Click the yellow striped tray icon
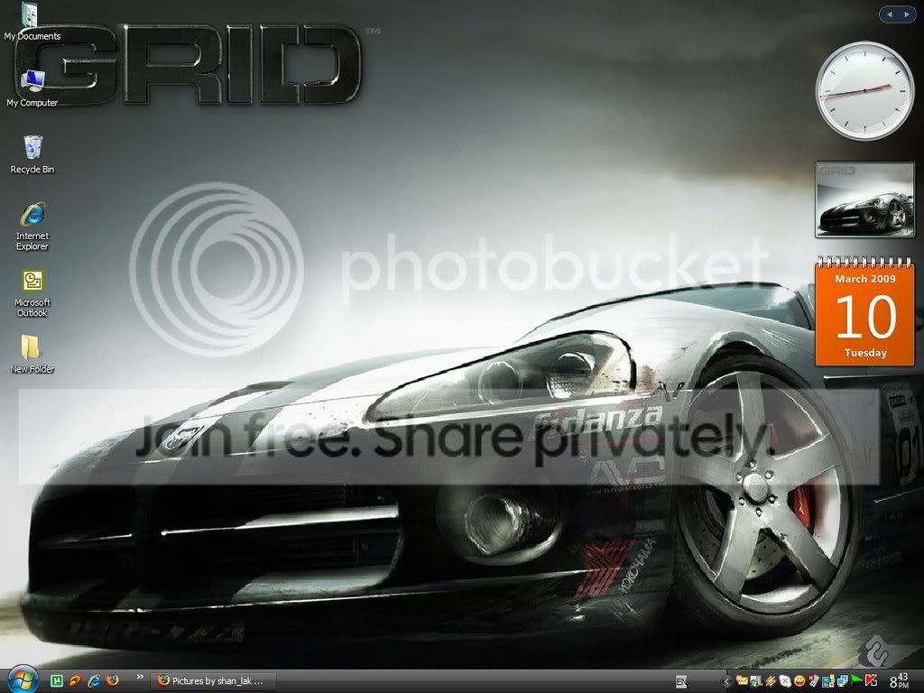Screen dimensions: 924x693 [x=771, y=682]
